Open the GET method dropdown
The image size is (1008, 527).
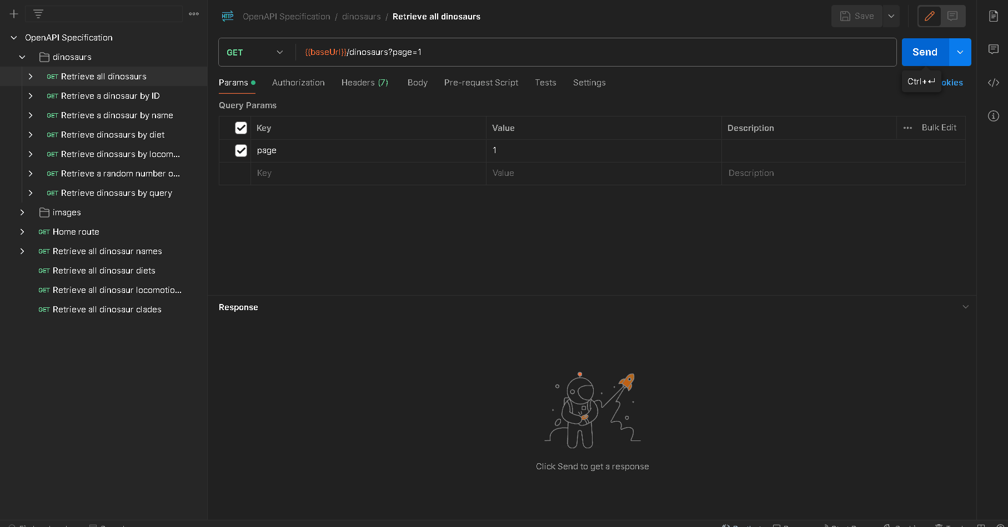255,52
